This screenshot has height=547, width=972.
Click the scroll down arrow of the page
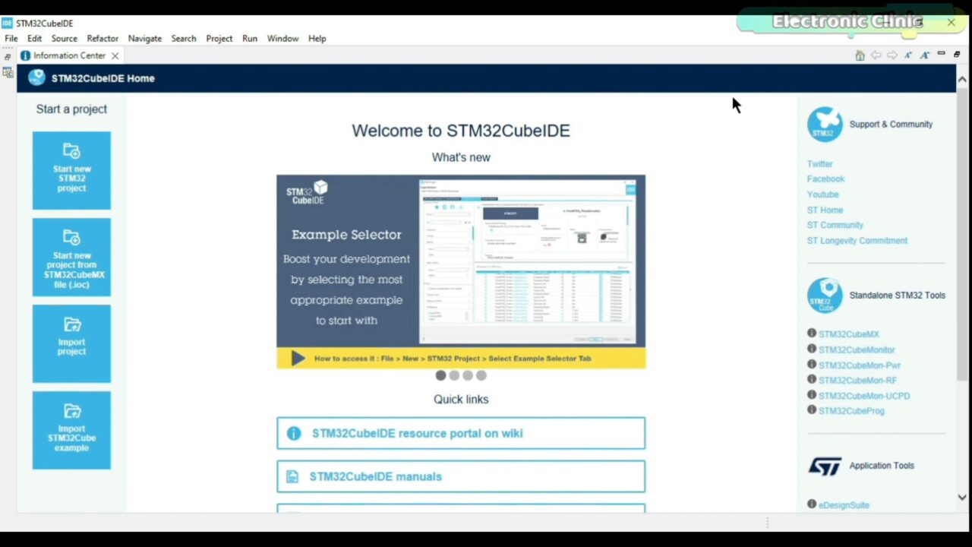(x=962, y=498)
